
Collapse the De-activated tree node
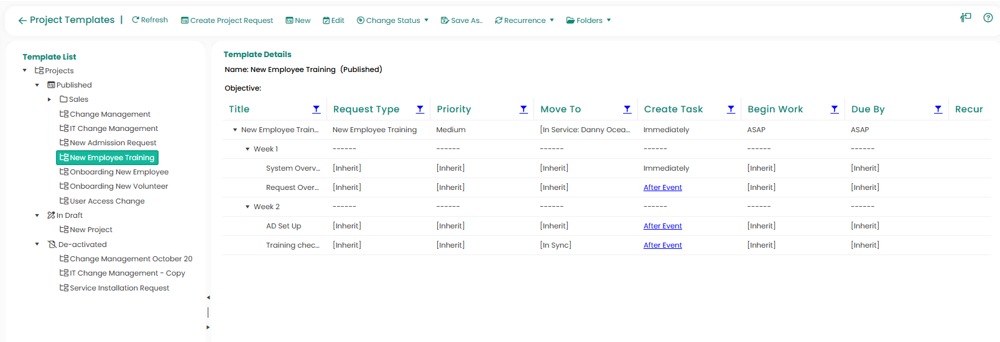(37, 245)
